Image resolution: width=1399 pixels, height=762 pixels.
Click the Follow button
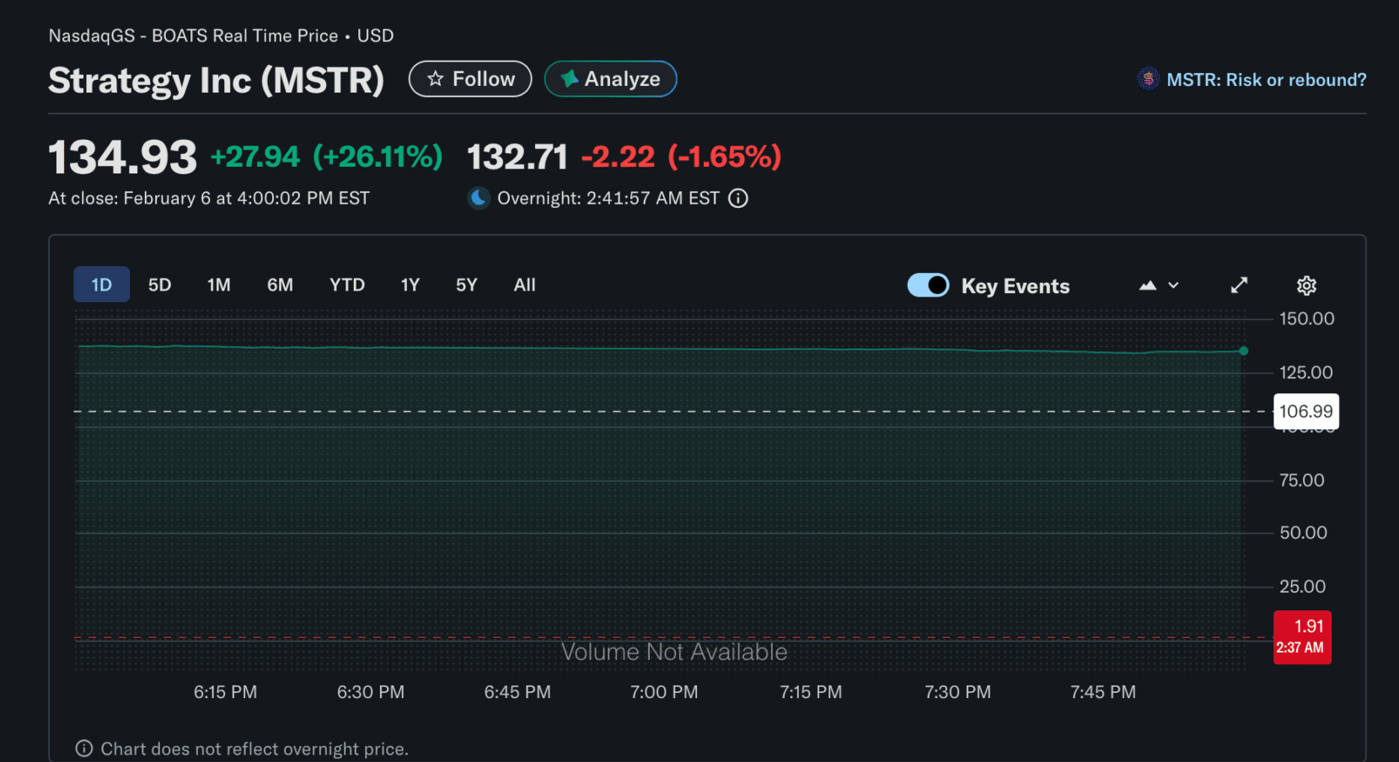pyautogui.click(x=470, y=79)
